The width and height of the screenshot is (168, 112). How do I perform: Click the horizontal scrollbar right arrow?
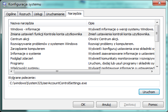coord(152,71)
